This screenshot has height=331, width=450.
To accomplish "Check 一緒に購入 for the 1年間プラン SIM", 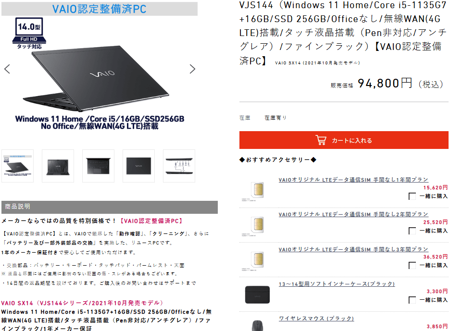I will [x=412, y=196].
